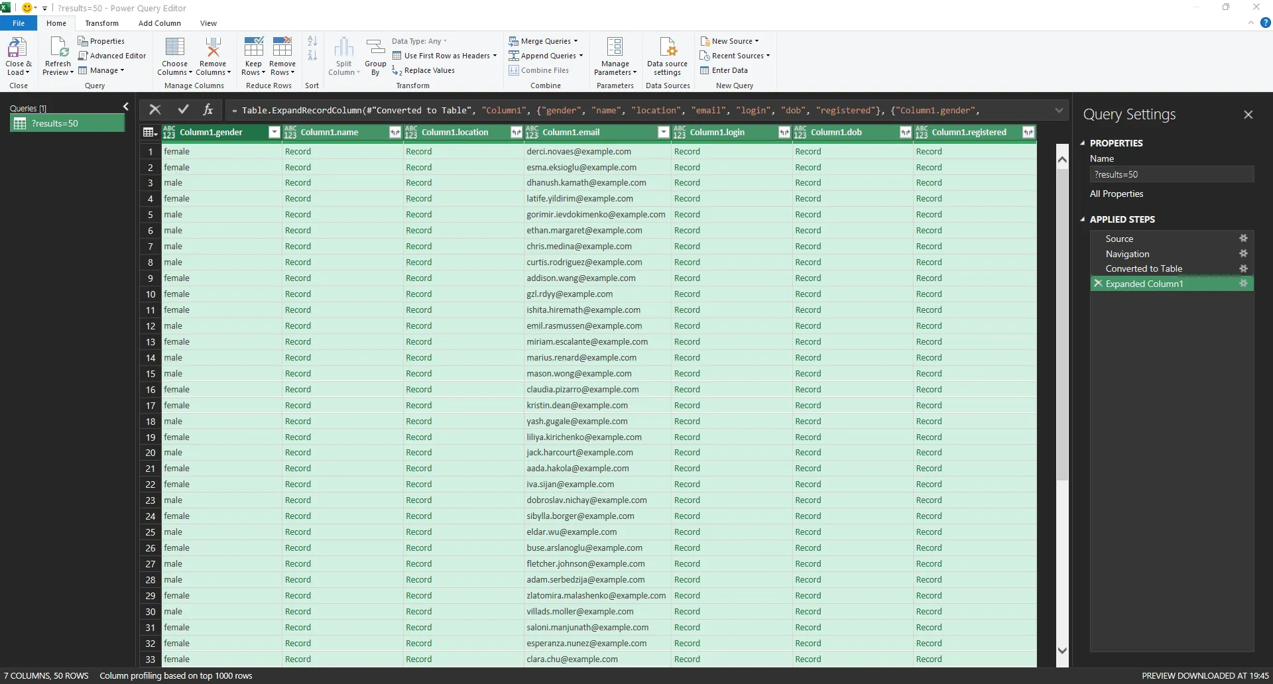Screen dimensions: 1273x684
Task: Select the Expanded Column1 step
Action: [1172, 284]
